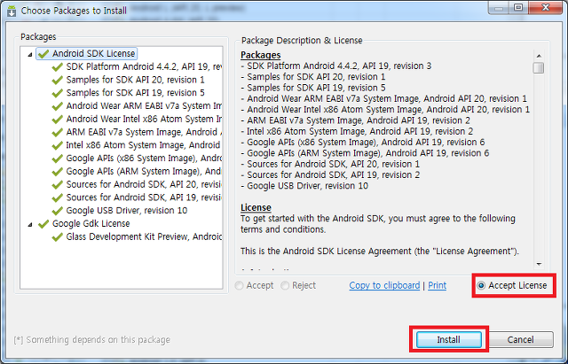Click checkmark beside Intel x86 Atom System Image
568x364 pixels.
[57, 145]
